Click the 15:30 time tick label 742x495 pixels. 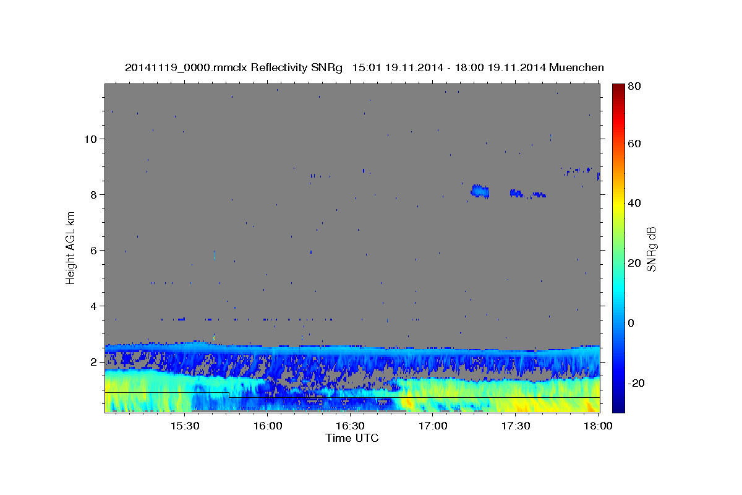click(184, 426)
